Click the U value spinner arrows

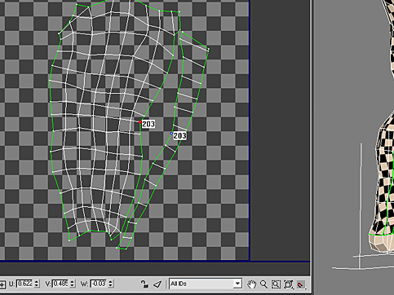[37, 284]
